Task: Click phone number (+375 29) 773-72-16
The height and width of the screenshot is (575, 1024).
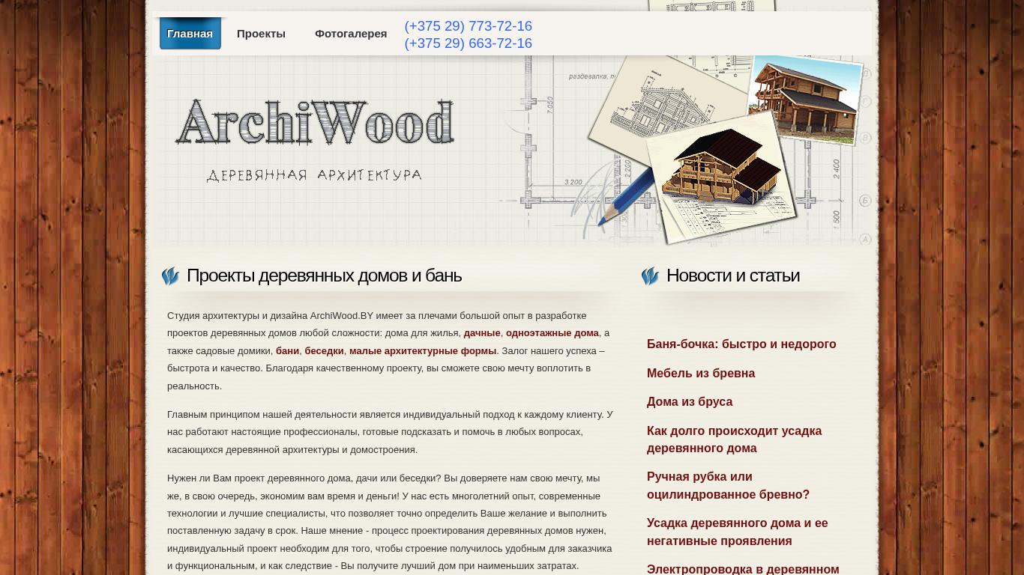Action: (469, 26)
